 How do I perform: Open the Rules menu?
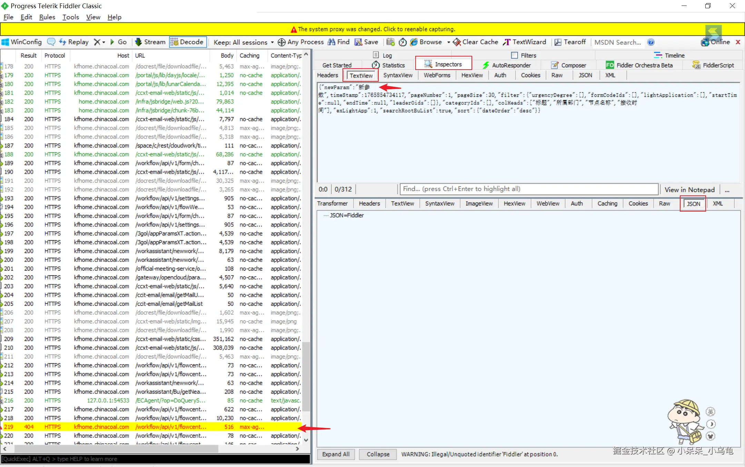coord(47,17)
